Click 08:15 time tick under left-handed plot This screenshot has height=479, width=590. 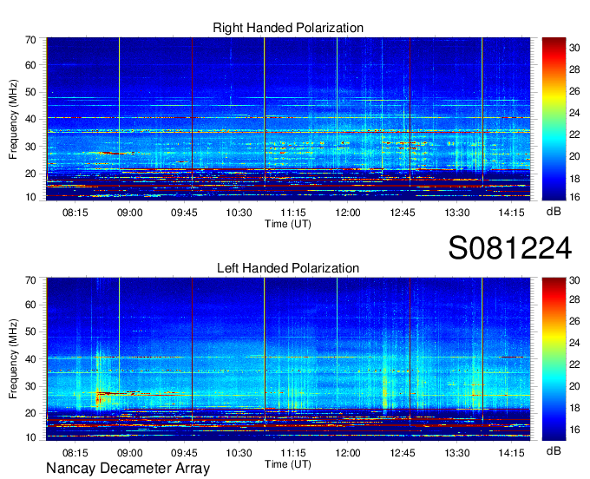tap(75, 453)
